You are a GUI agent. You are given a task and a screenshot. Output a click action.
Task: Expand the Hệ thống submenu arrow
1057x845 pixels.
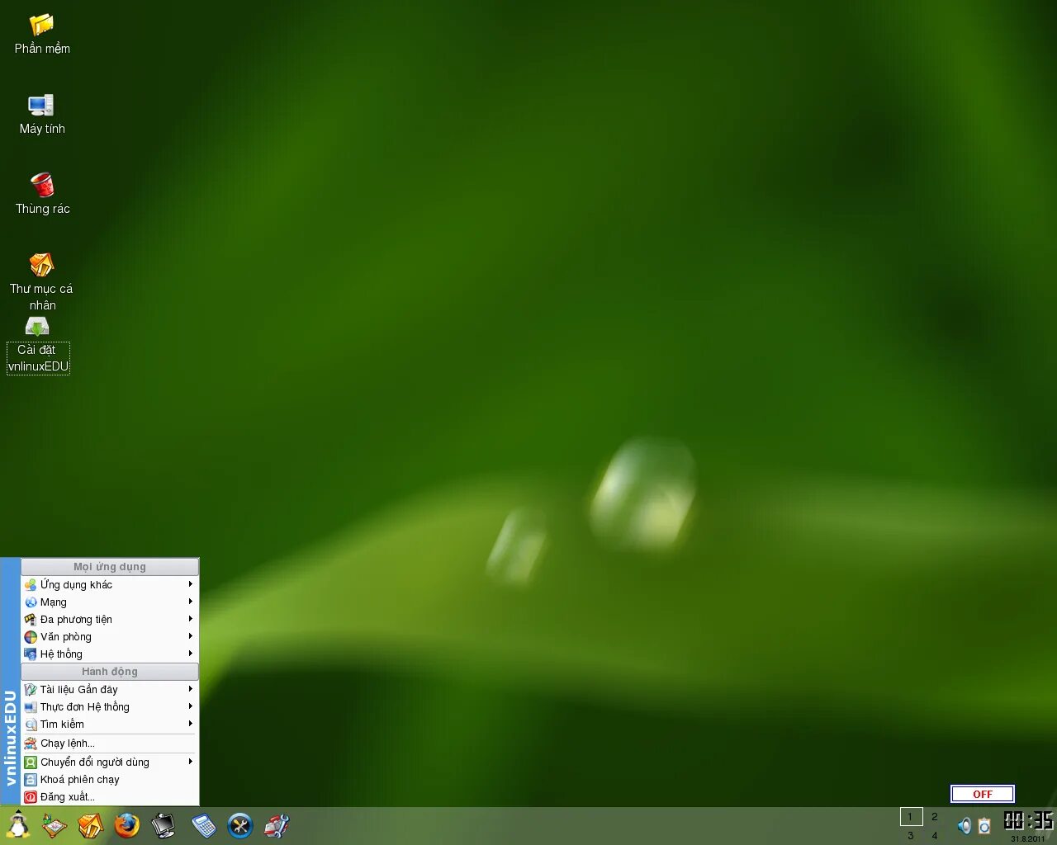(190, 654)
